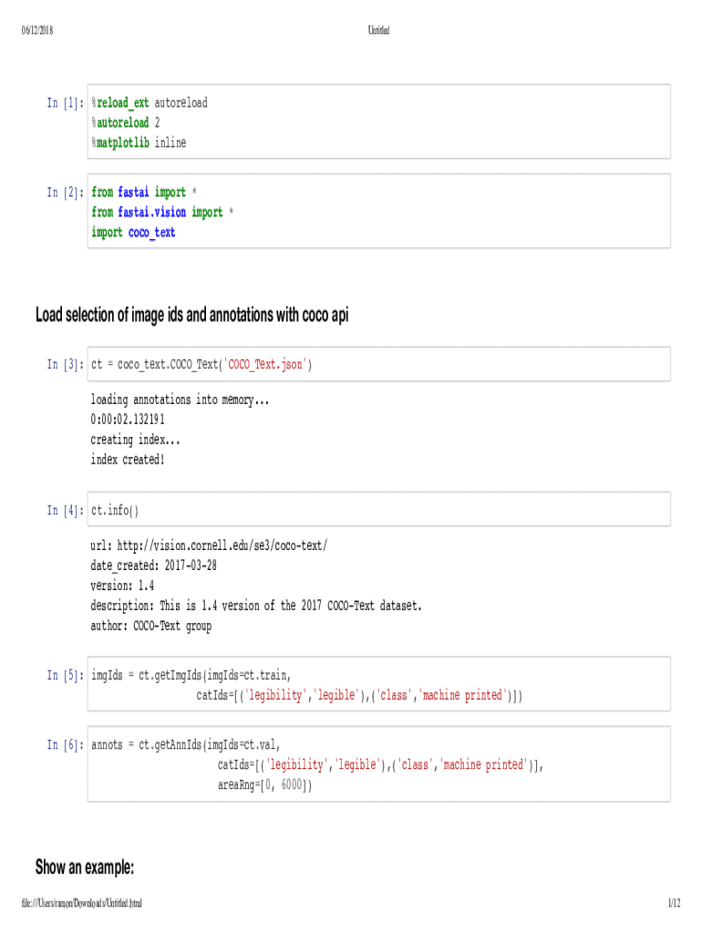Click the catIds line in cell 6

coord(381,765)
